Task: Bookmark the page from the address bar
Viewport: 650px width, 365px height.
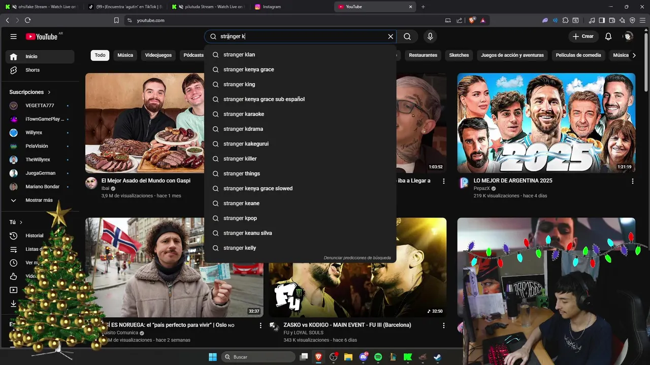Action: pos(116,20)
